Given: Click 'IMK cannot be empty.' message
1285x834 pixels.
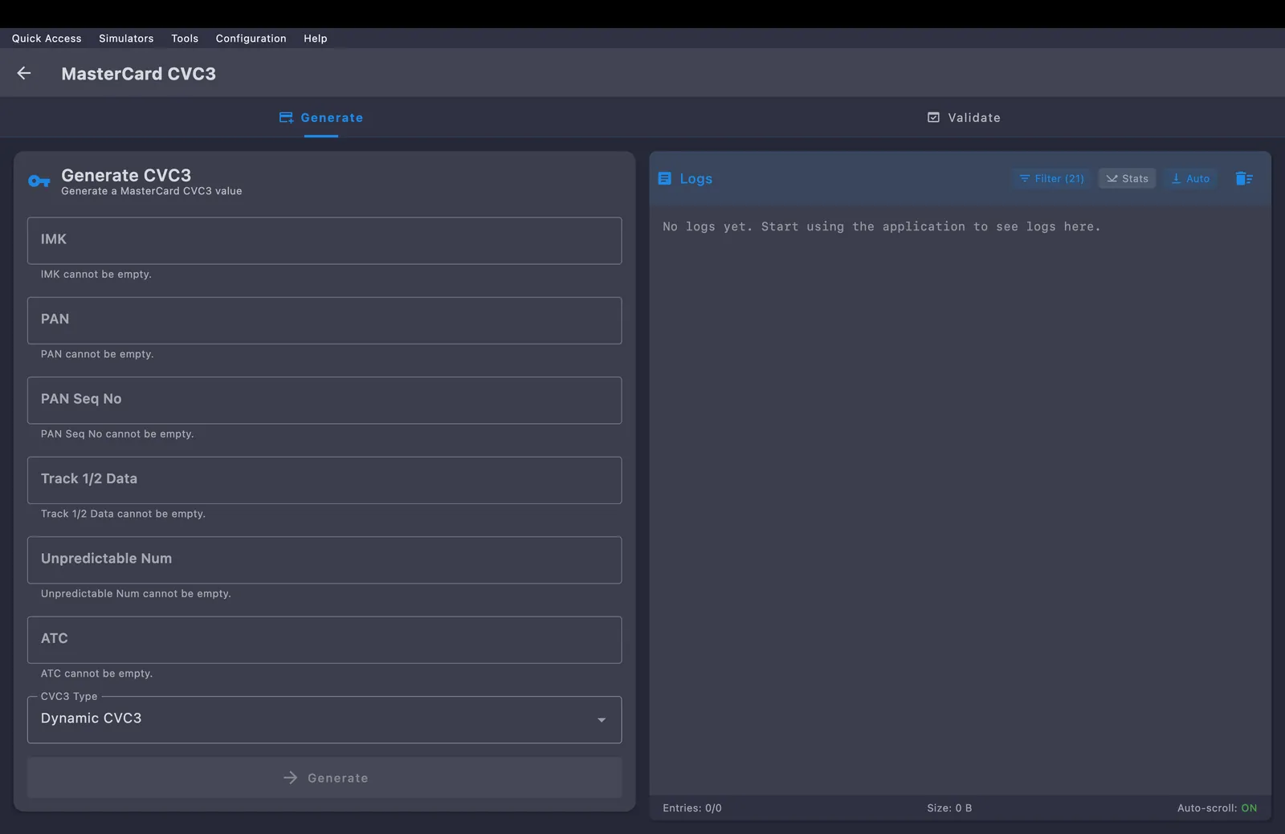Looking at the screenshot, I should 96,274.
